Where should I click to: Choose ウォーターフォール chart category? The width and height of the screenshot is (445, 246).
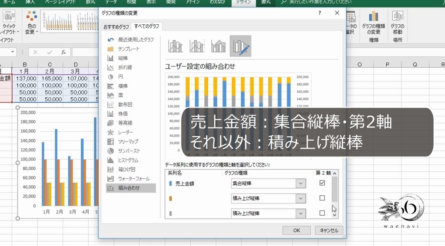131,179
